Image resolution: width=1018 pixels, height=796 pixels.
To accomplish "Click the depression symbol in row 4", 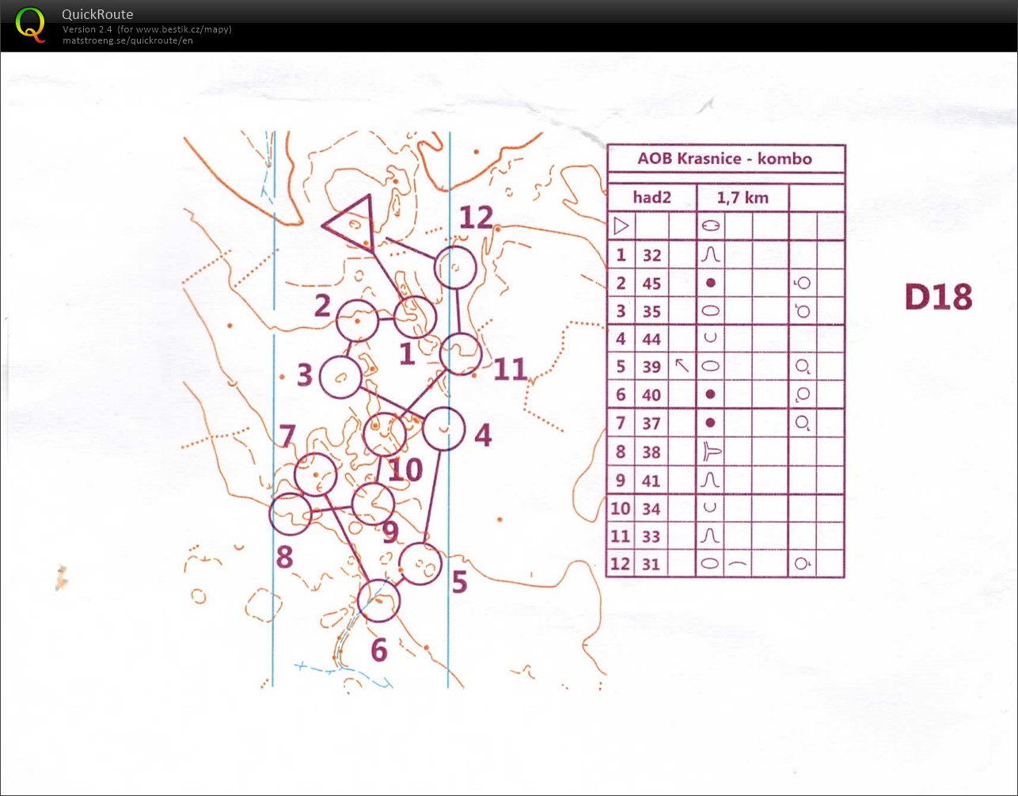I will point(710,338).
